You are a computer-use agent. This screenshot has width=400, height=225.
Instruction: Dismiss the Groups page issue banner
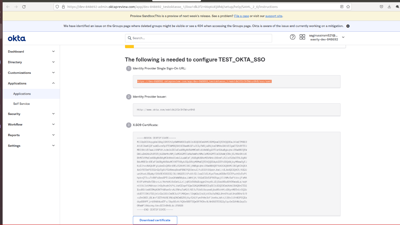point(348,26)
